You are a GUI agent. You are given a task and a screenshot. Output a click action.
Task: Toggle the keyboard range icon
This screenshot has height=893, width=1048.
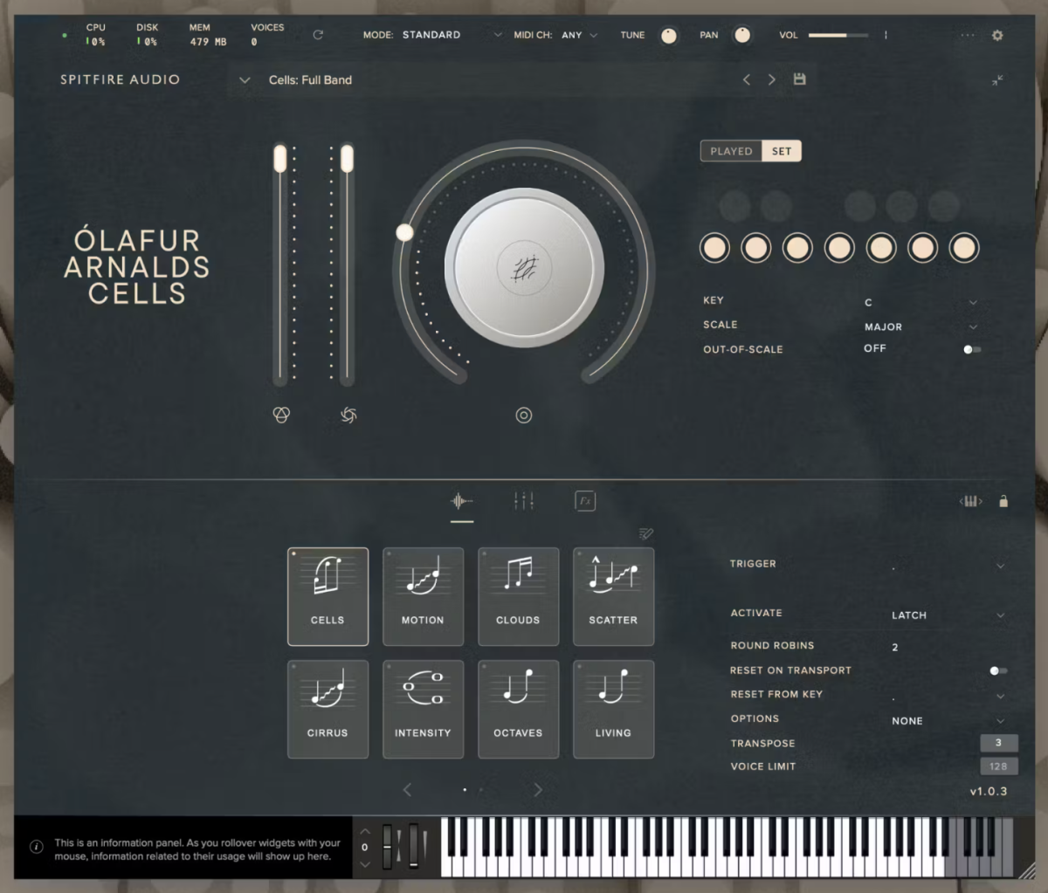971,501
